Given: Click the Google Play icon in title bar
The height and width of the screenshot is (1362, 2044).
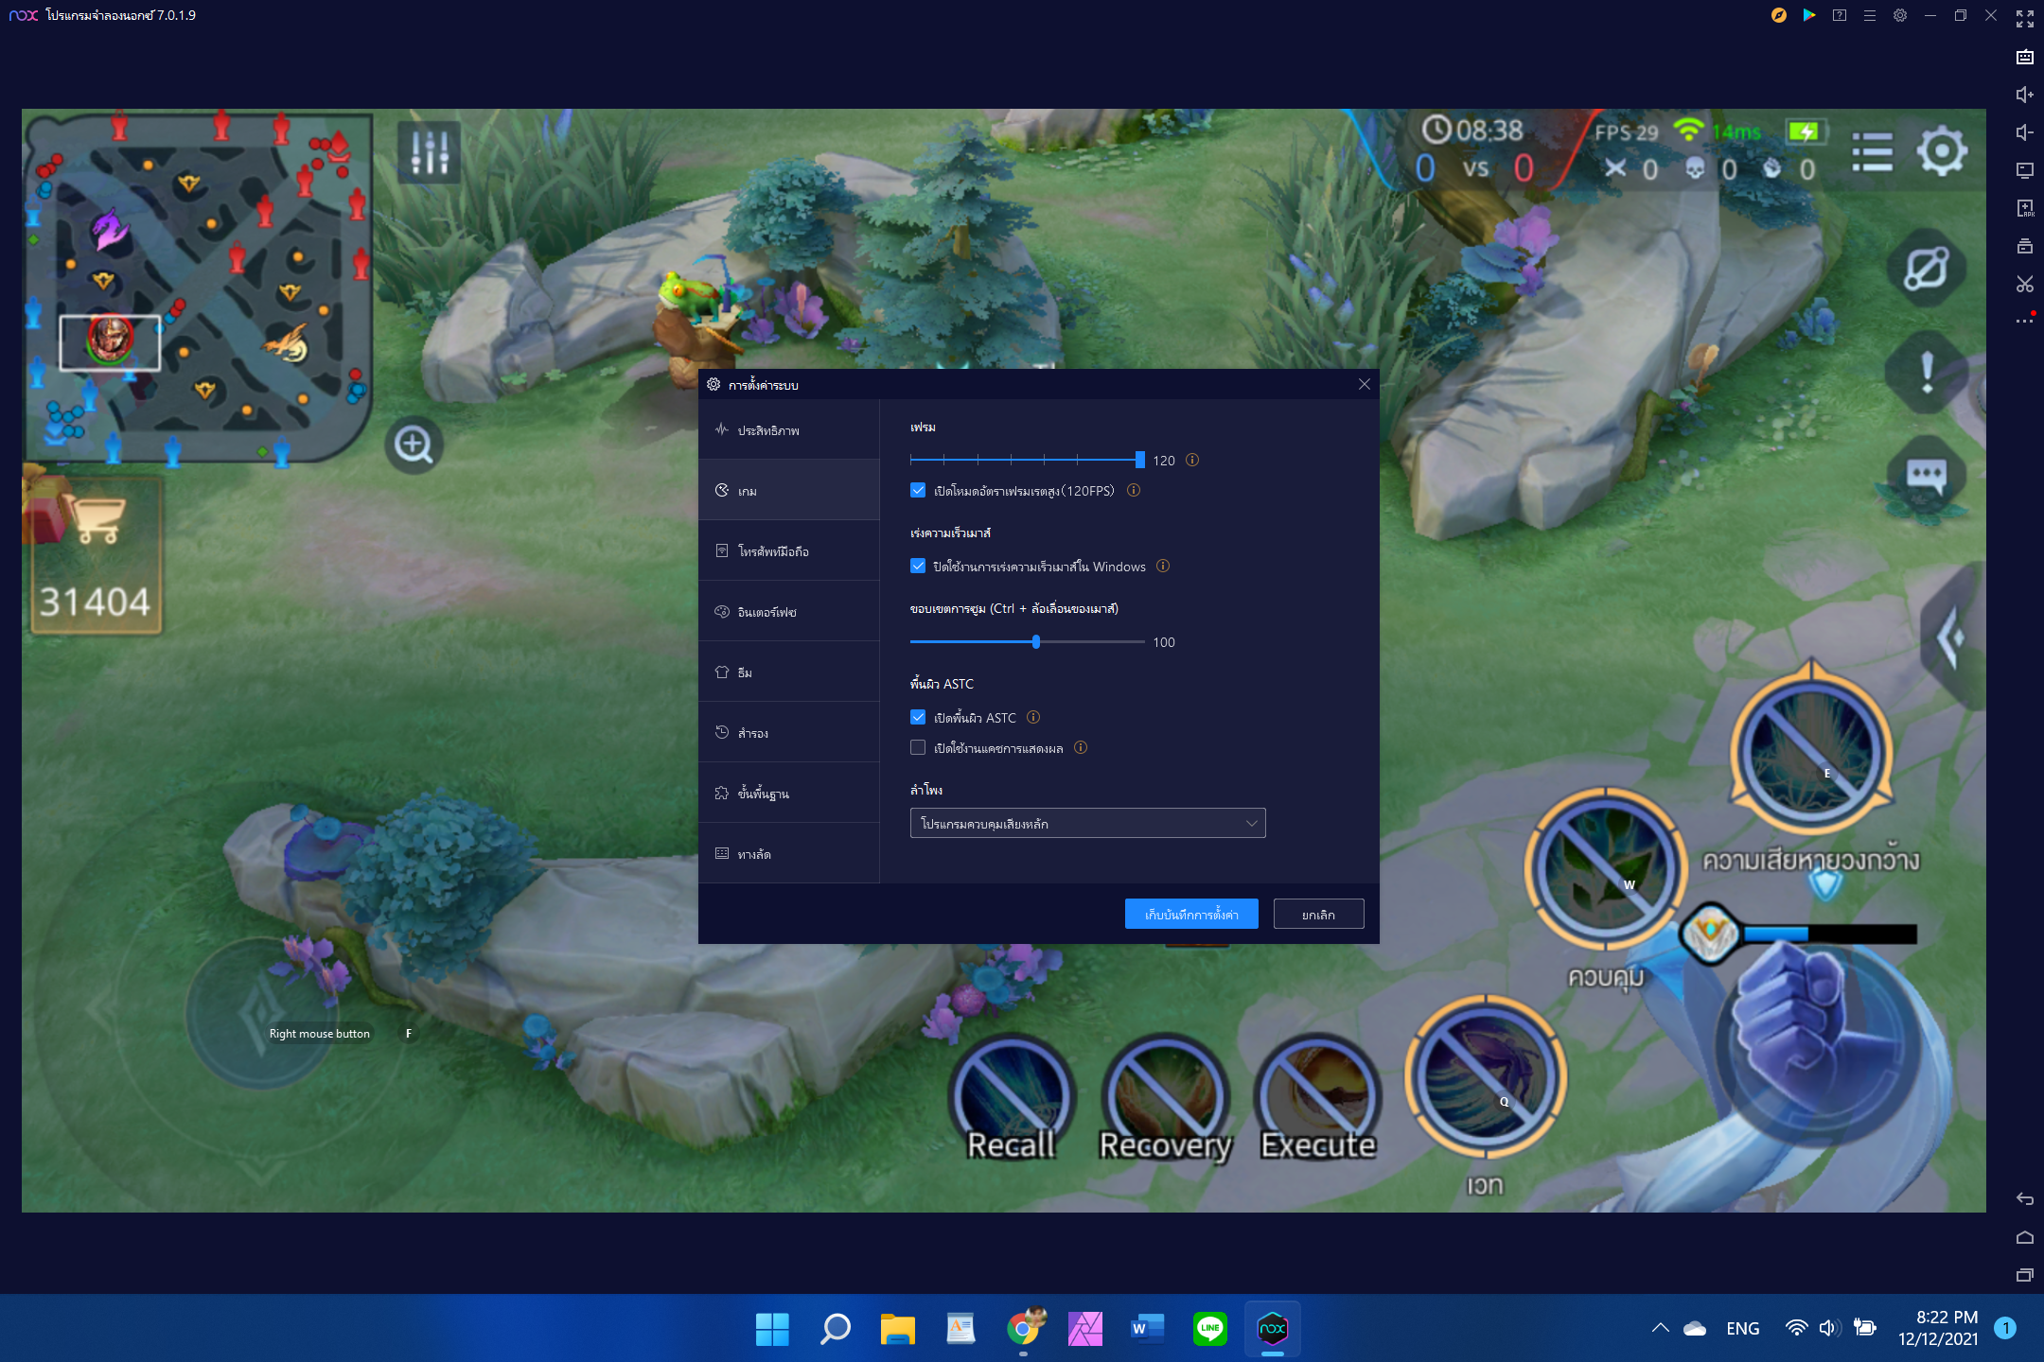Looking at the screenshot, I should coord(1808,15).
